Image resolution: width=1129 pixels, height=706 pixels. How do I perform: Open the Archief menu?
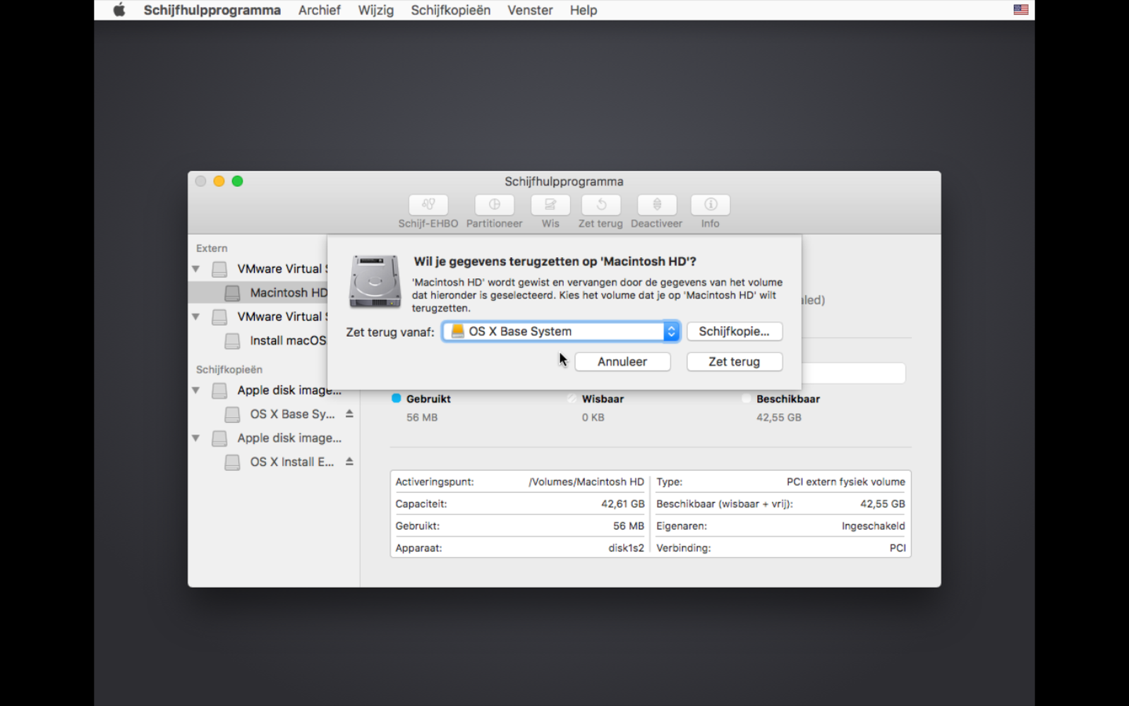(319, 10)
